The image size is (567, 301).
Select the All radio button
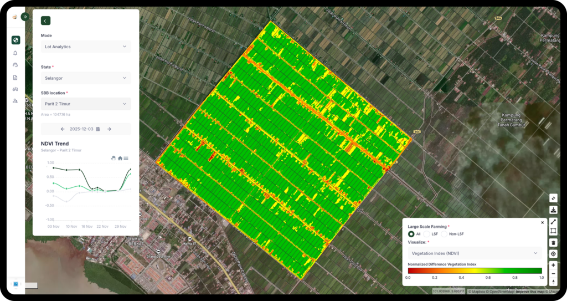coord(411,234)
